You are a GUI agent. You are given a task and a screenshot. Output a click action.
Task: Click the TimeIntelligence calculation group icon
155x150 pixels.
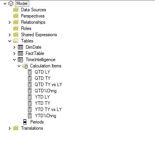pos(20,60)
